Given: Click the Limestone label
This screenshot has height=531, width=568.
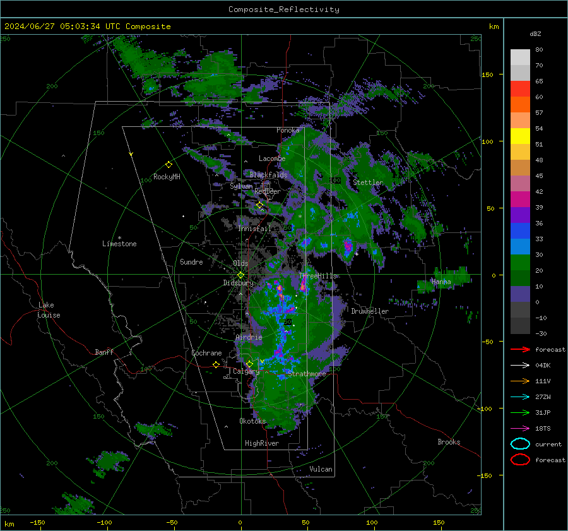Looking at the screenshot, I should [119, 244].
